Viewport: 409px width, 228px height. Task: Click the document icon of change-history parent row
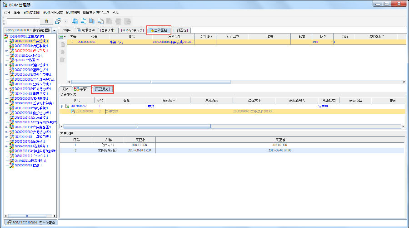click(67, 106)
